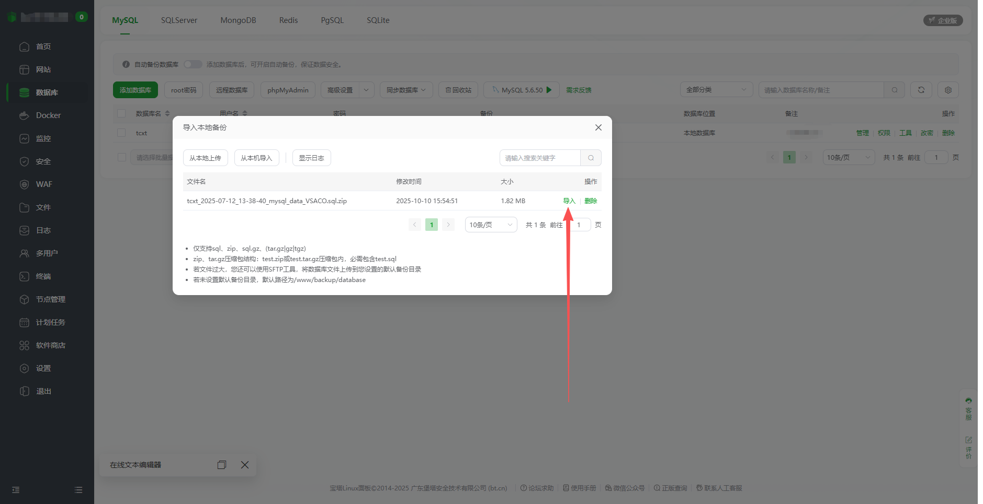Viewport: 983px width, 504px height.
Task: Click the 显示日志 button
Action: point(311,158)
